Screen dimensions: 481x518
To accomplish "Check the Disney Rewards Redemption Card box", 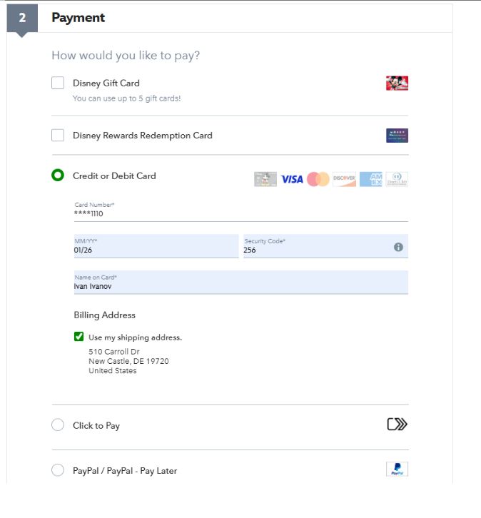I will click(x=58, y=136).
